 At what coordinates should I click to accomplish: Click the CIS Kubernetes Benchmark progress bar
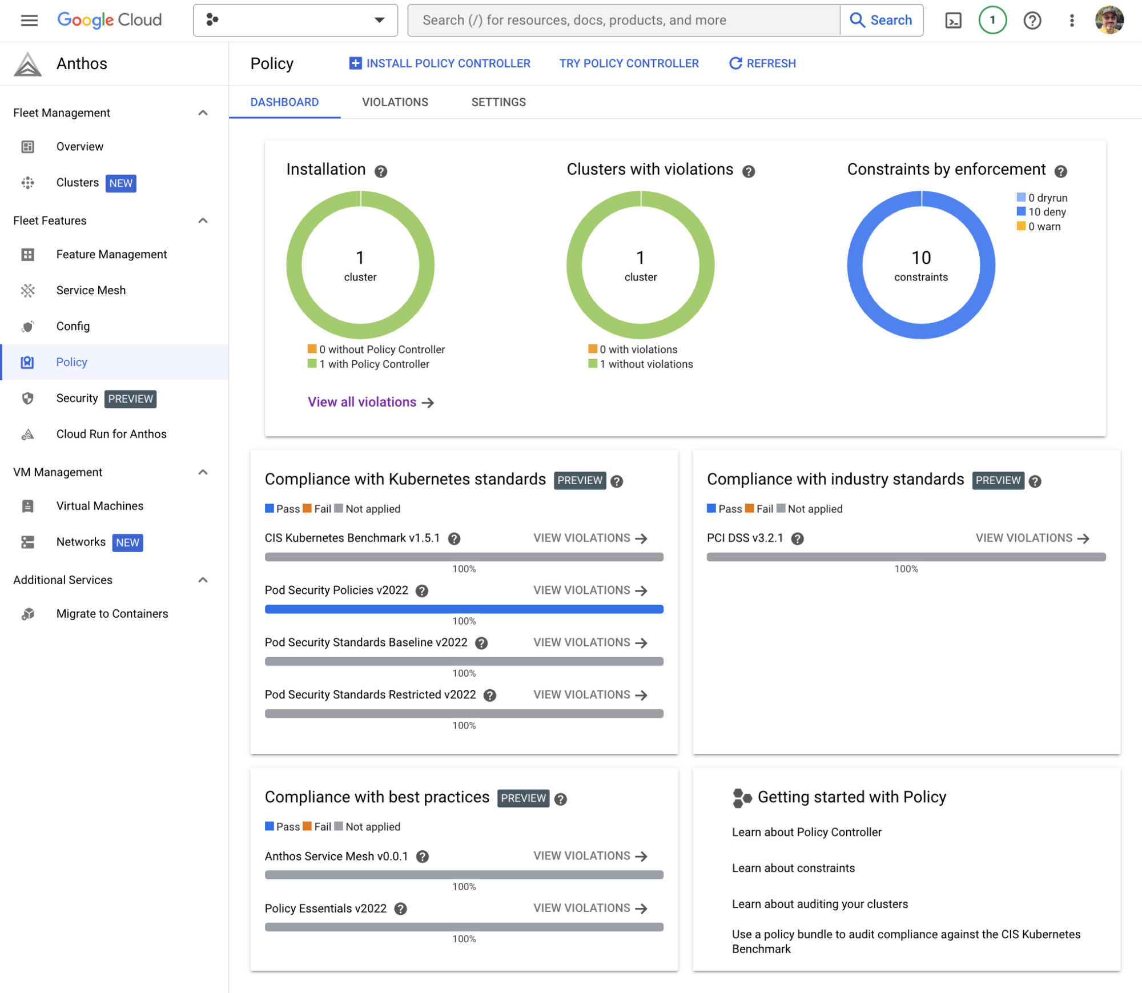point(464,557)
